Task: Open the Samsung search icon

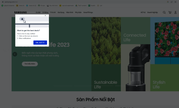Action: [164, 12]
